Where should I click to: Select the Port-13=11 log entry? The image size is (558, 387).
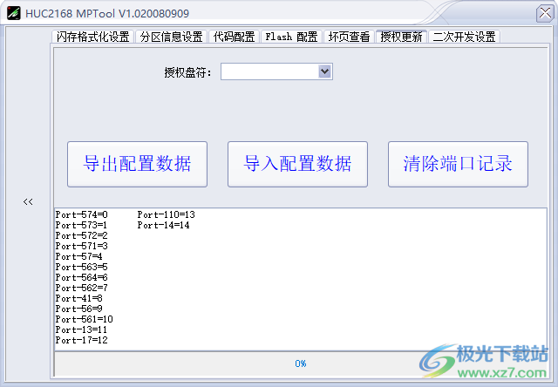[x=81, y=329]
